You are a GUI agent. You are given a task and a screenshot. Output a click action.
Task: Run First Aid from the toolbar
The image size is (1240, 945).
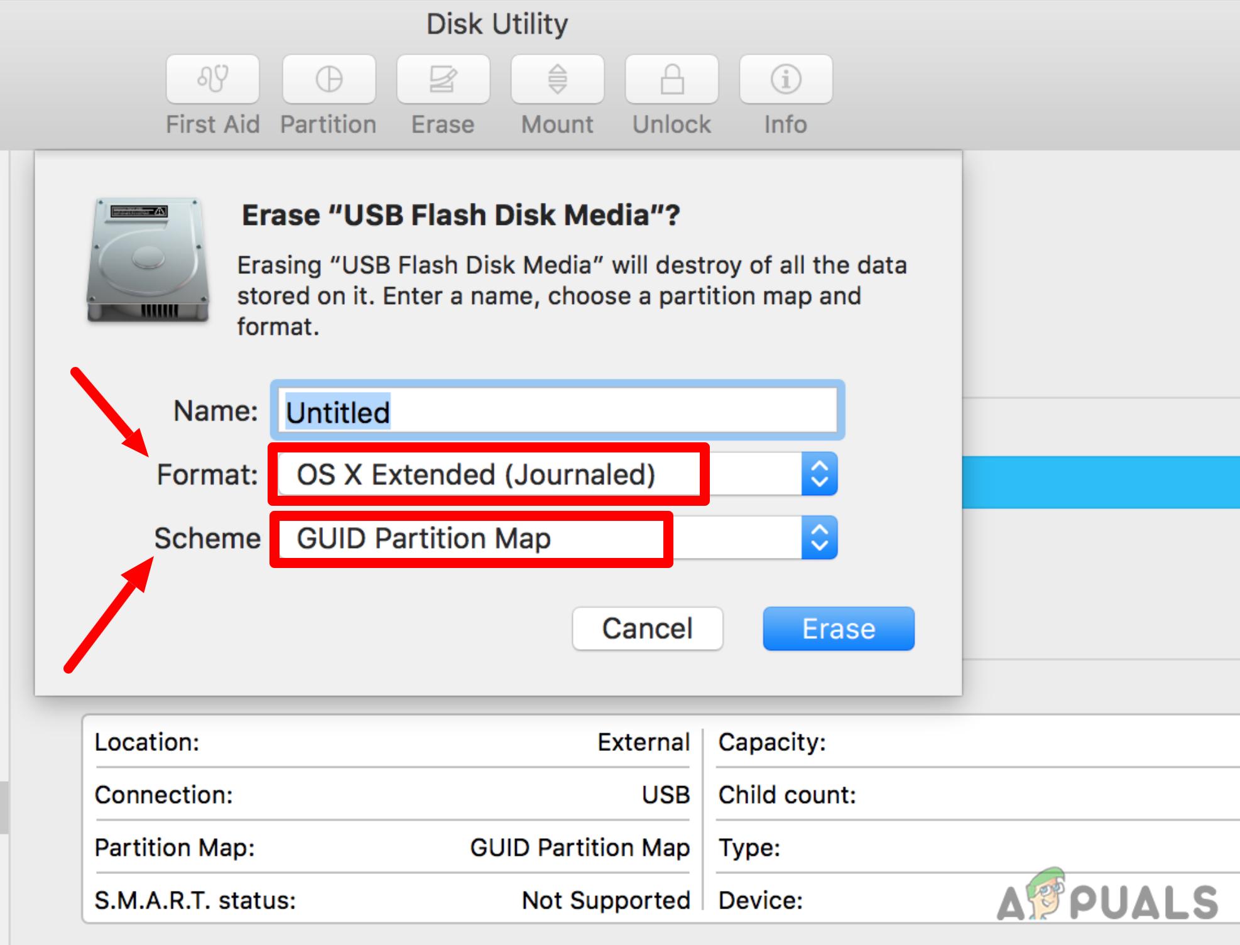(212, 79)
